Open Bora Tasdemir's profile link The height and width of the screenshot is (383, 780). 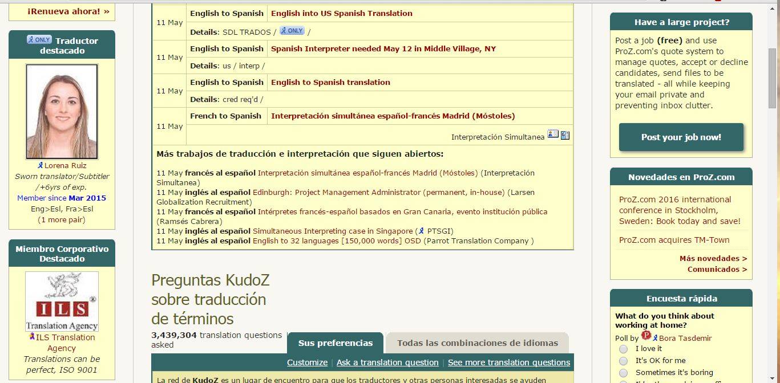685,339
